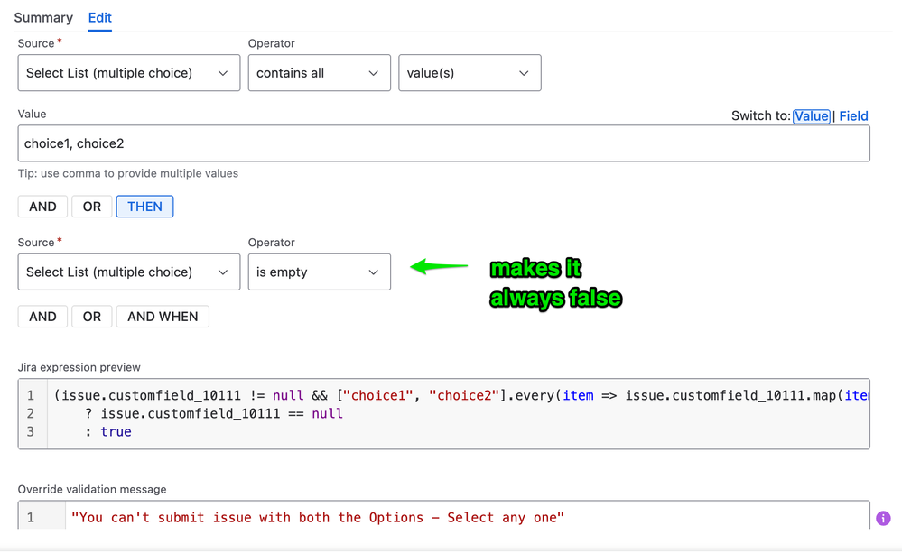The height and width of the screenshot is (553, 902).
Task: Switch input mode to Value
Action: point(811,116)
